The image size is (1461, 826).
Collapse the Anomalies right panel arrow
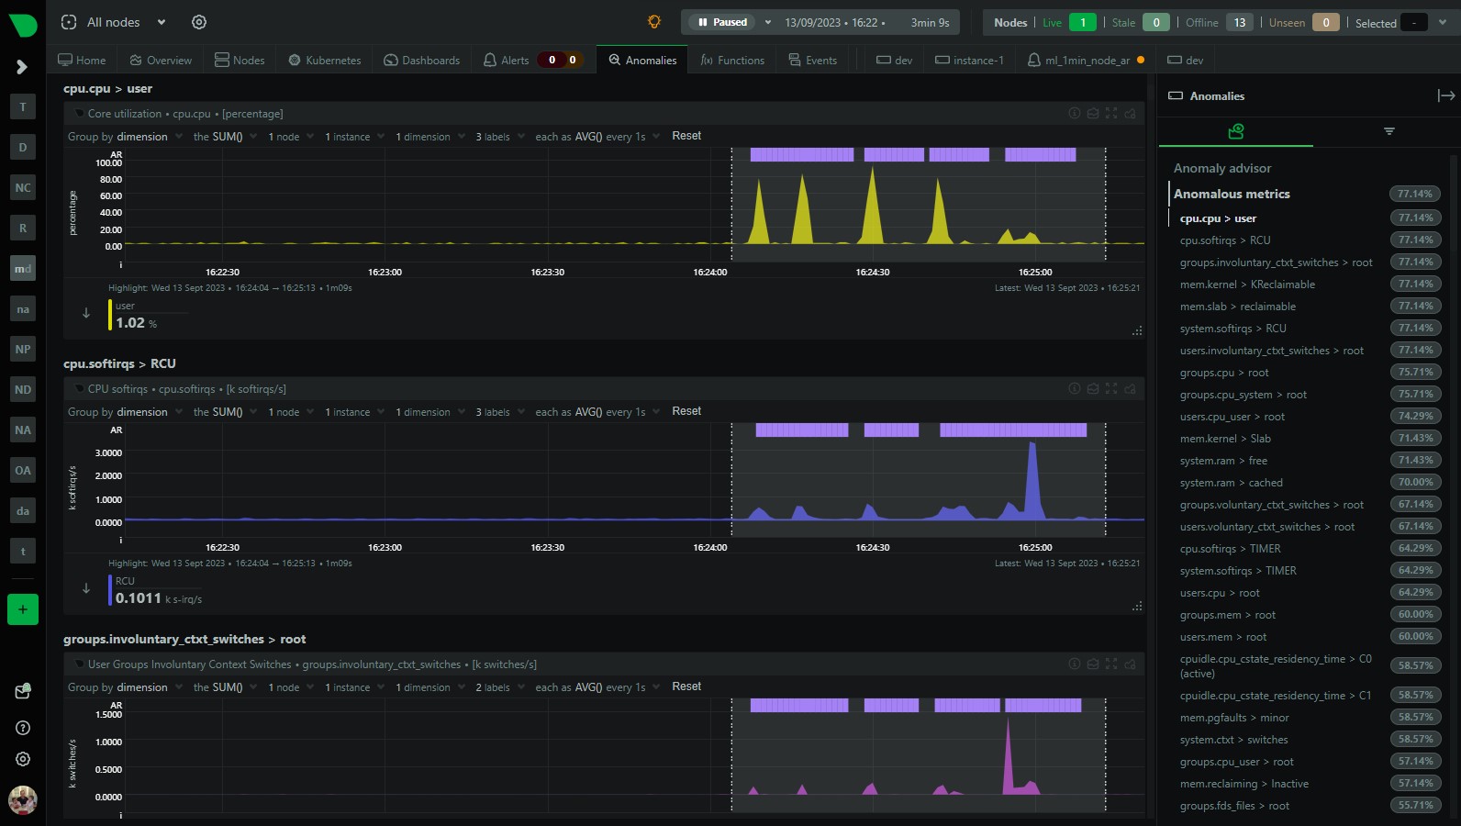tap(1445, 95)
